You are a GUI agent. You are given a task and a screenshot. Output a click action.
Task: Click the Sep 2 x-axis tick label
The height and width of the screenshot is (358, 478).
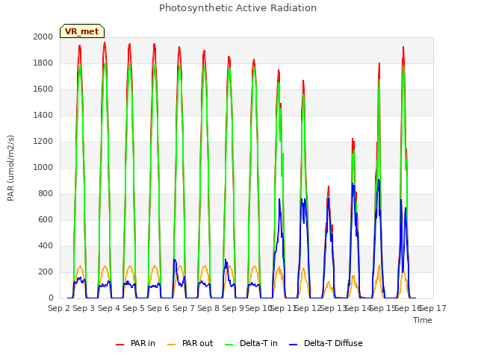coord(59,308)
